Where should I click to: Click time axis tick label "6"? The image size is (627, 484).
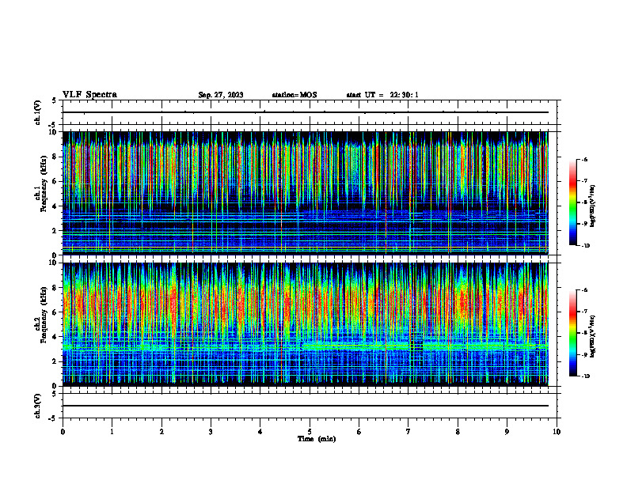click(359, 432)
